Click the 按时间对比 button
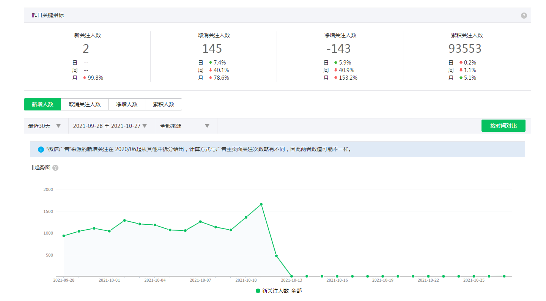546x301 pixels. point(503,126)
